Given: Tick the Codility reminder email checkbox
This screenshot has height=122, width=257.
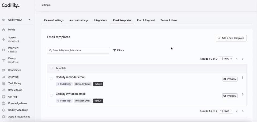Looking at the screenshot, I should 51,79.
